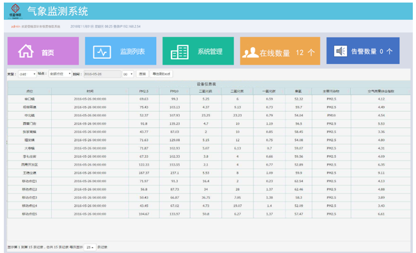Open 监测列表 via the pulse monitor icon

coord(102,52)
